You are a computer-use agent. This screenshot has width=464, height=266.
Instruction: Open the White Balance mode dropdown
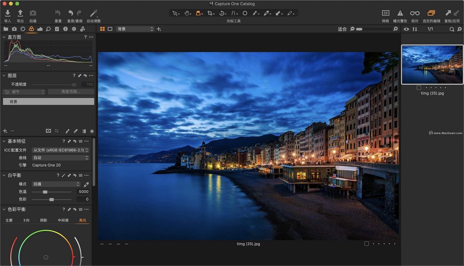(54, 184)
